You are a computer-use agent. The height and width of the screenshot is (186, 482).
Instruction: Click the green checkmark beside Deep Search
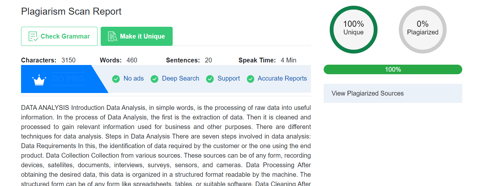(x=155, y=79)
